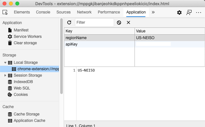Open Cookies in the Storage section

pyautogui.click(x=20, y=95)
